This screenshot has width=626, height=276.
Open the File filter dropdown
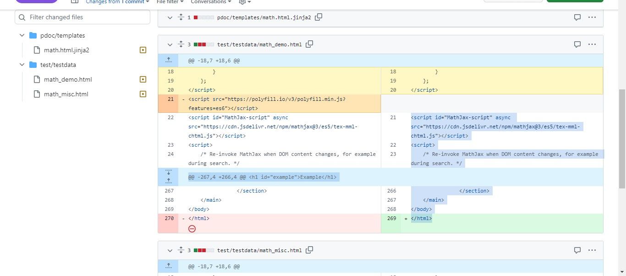point(170,2)
